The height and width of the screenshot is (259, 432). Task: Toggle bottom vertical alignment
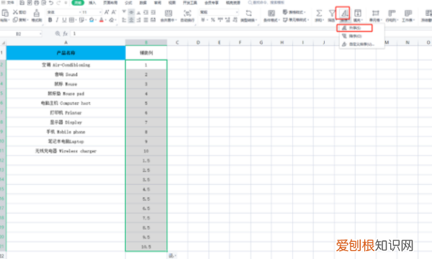(138, 12)
